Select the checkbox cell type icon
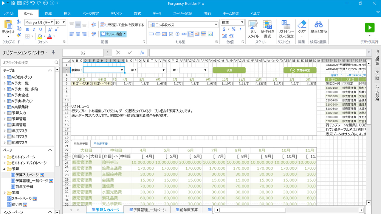Screen dimensions: 381x214 coord(171,34)
